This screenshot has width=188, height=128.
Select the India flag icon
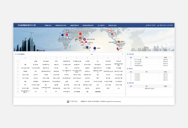76,38
